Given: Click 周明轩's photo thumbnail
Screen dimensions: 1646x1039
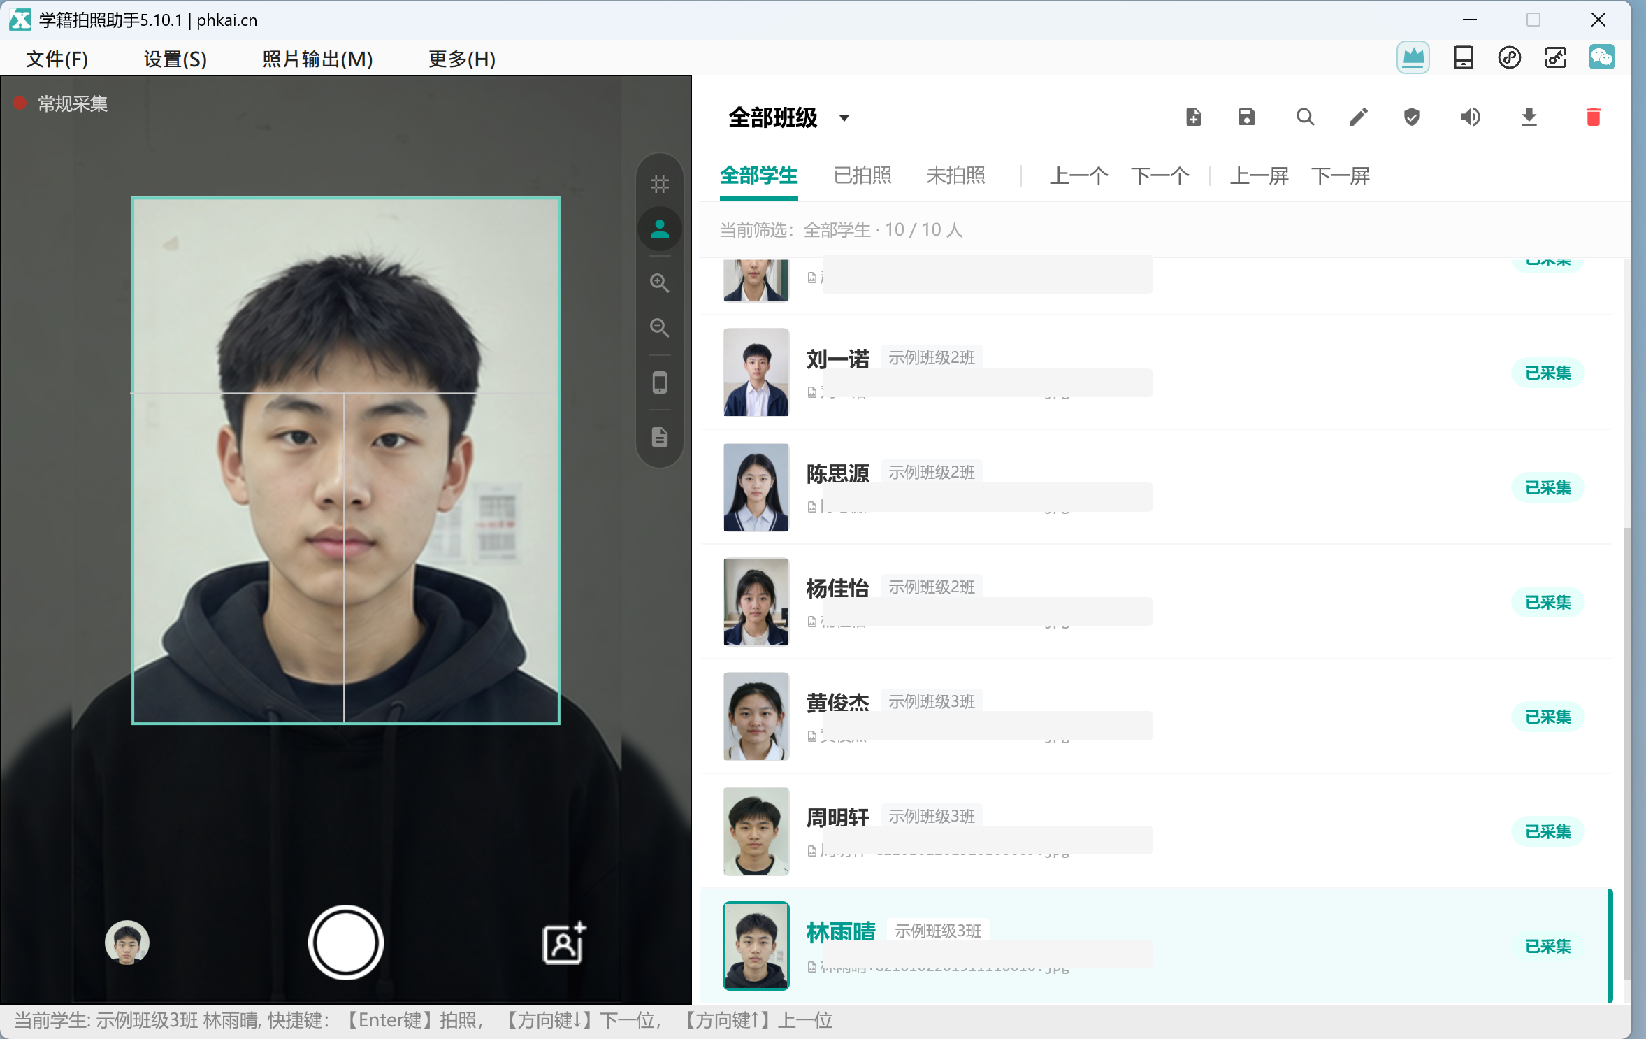Looking at the screenshot, I should pos(756,831).
